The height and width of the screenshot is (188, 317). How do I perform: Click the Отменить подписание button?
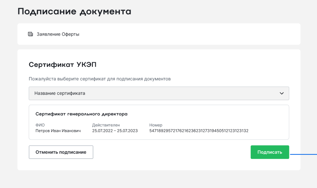click(x=61, y=152)
